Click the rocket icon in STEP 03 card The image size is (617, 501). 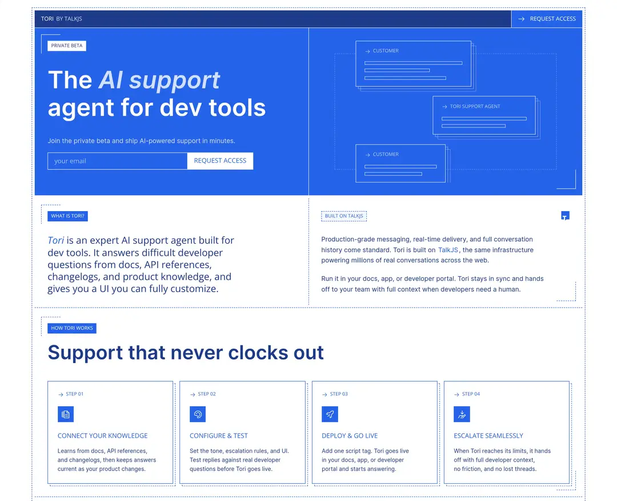pyautogui.click(x=330, y=414)
